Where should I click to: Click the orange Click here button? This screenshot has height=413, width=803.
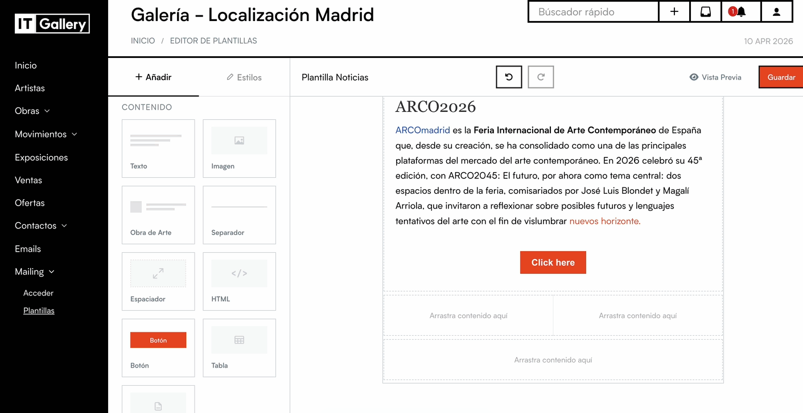pos(553,262)
